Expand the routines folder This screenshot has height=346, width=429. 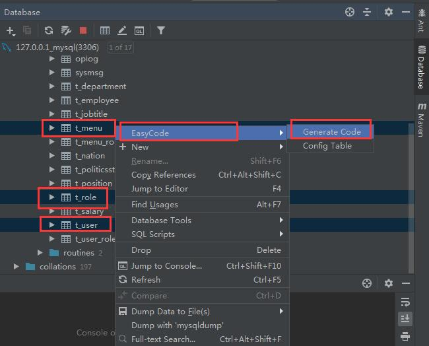click(x=40, y=253)
